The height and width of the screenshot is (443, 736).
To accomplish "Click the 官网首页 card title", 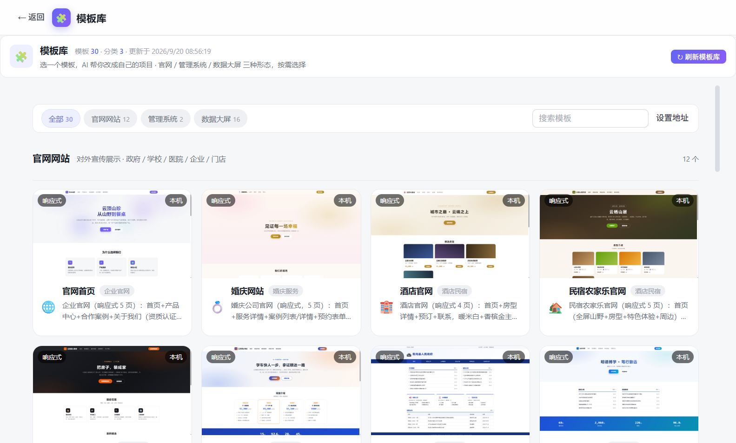I will 79,291.
